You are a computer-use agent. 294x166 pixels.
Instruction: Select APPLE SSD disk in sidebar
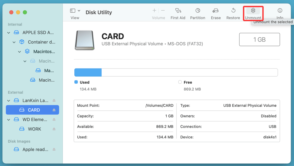tap(38, 33)
